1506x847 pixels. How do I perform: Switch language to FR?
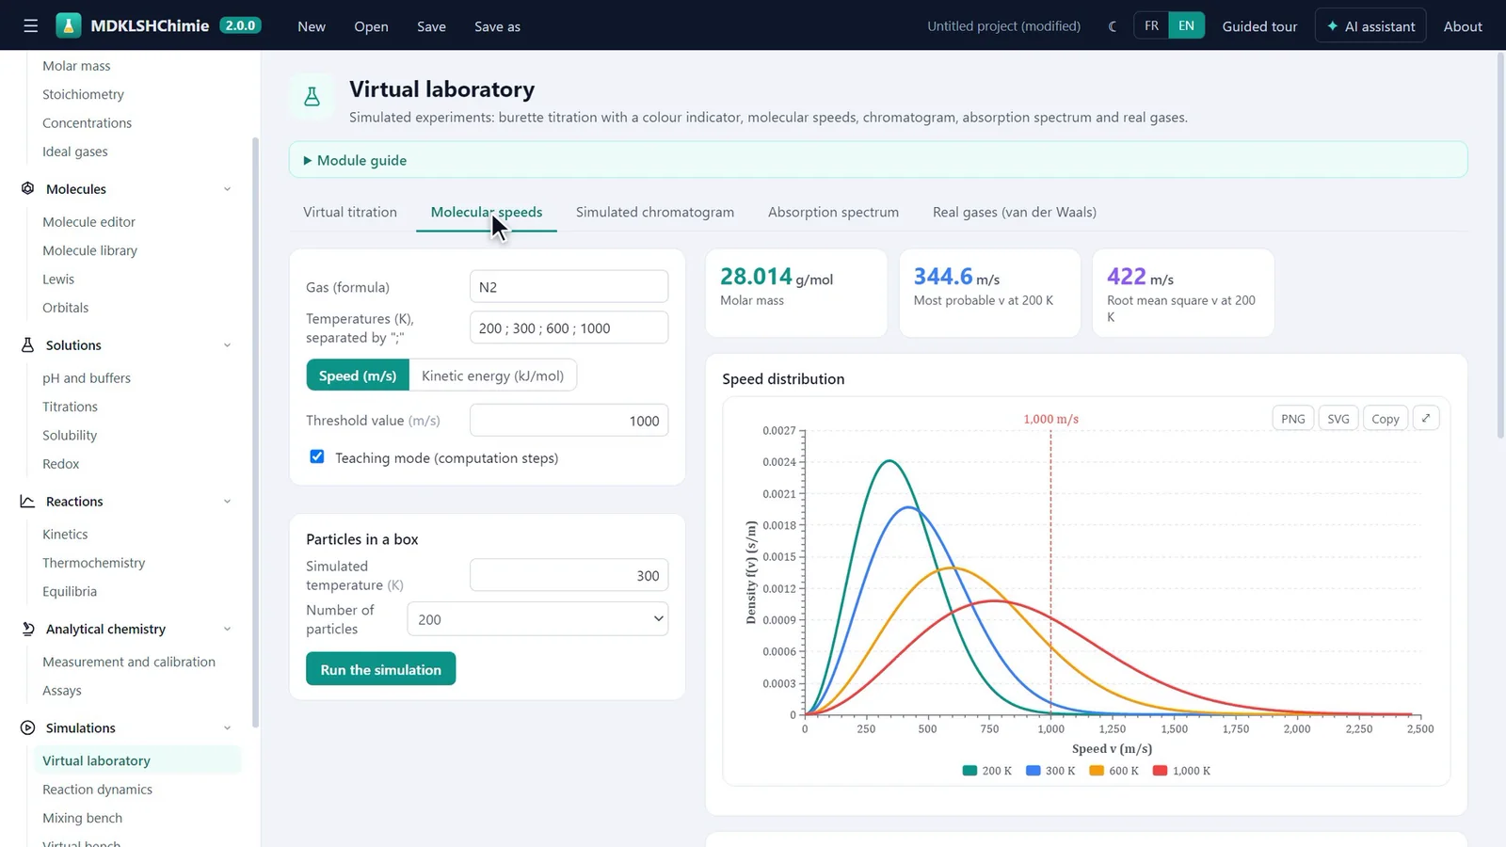pyautogui.click(x=1151, y=26)
